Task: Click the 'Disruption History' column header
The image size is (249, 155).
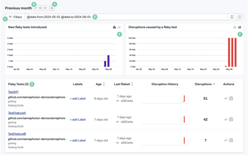Action: click(x=165, y=84)
